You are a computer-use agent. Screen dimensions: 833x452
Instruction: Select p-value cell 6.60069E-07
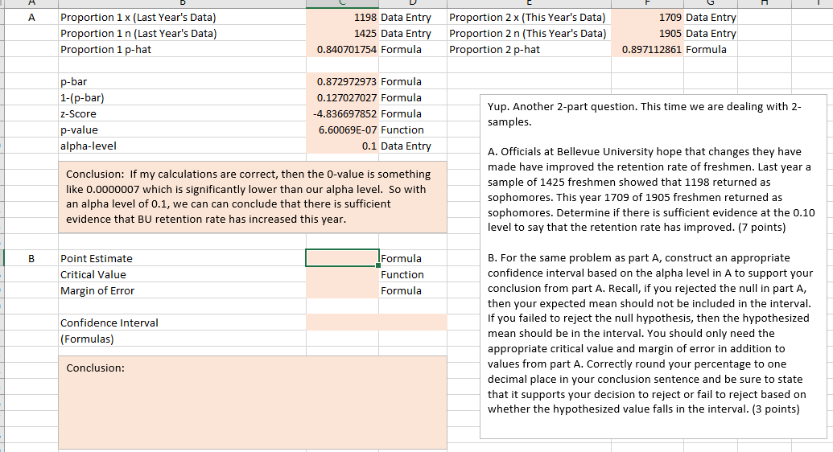(x=342, y=129)
